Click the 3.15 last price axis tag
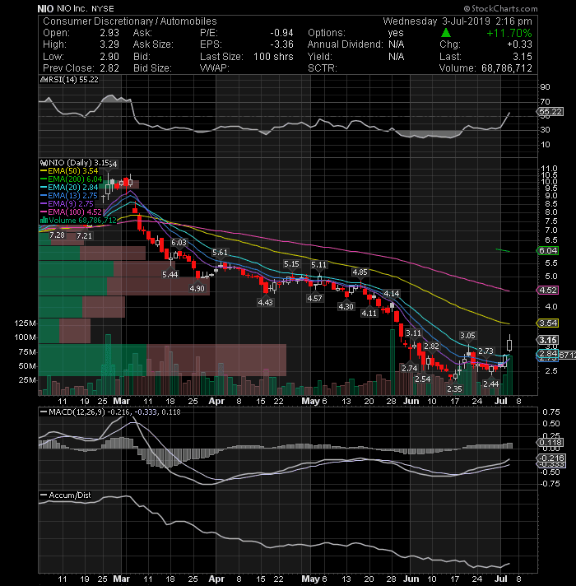 [547, 340]
